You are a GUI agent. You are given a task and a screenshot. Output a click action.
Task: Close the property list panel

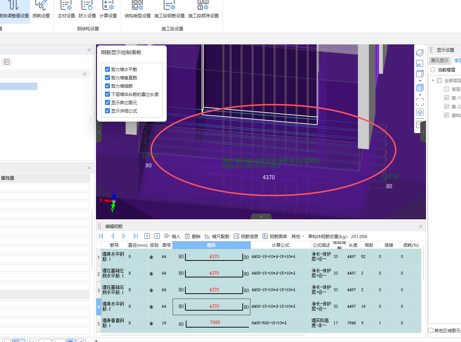[x=89, y=168]
